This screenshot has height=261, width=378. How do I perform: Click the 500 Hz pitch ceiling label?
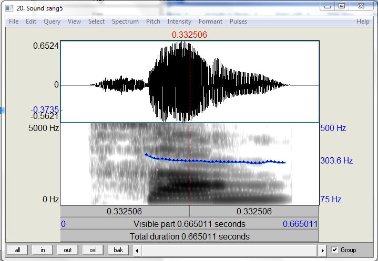[x=333, y=128]
